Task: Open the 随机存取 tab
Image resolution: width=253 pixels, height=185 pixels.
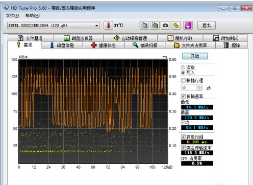Action: (x=180, y=38)
